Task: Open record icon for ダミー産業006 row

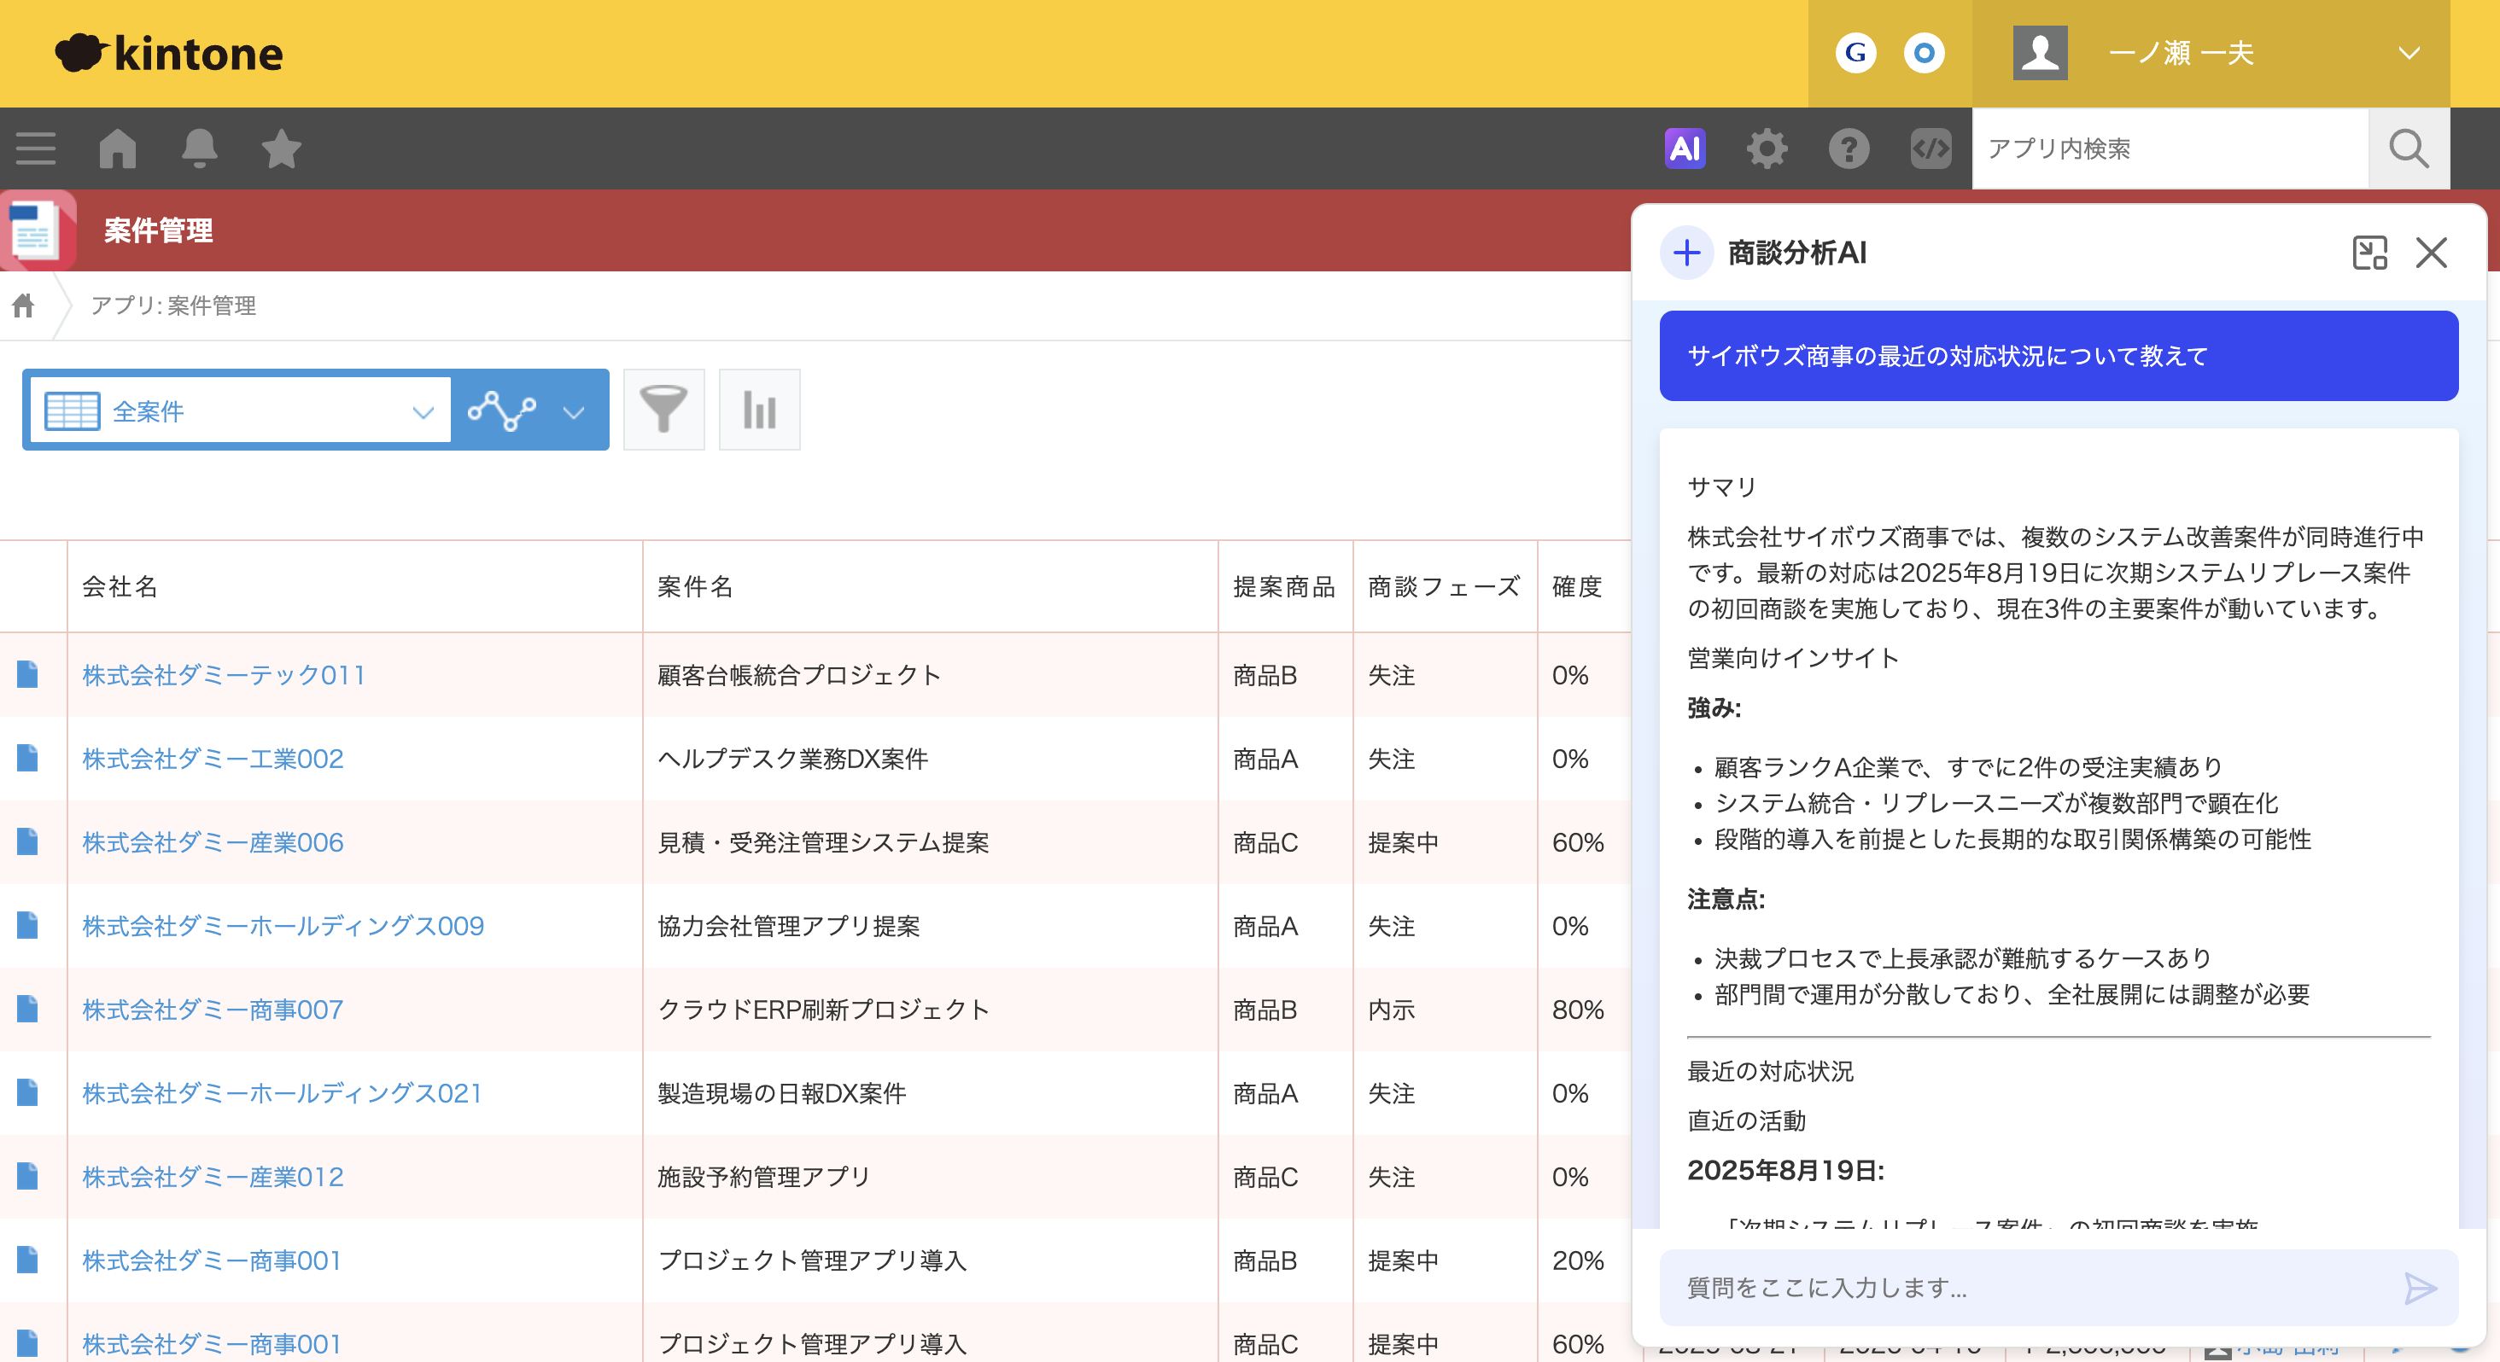Action: 27,841
